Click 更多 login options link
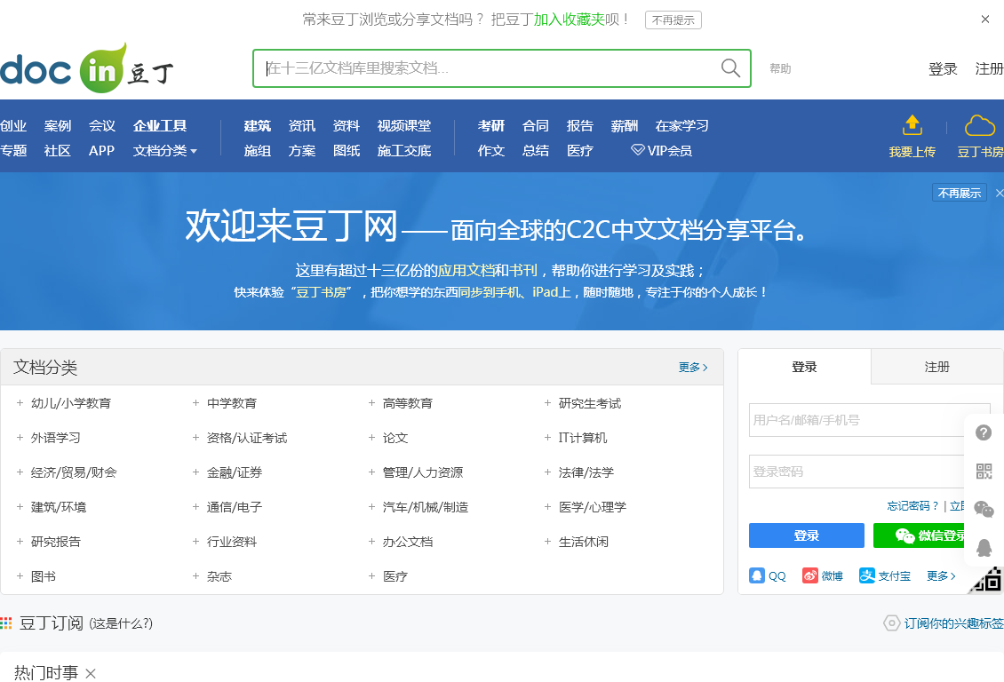 click(x=941, y=575)
